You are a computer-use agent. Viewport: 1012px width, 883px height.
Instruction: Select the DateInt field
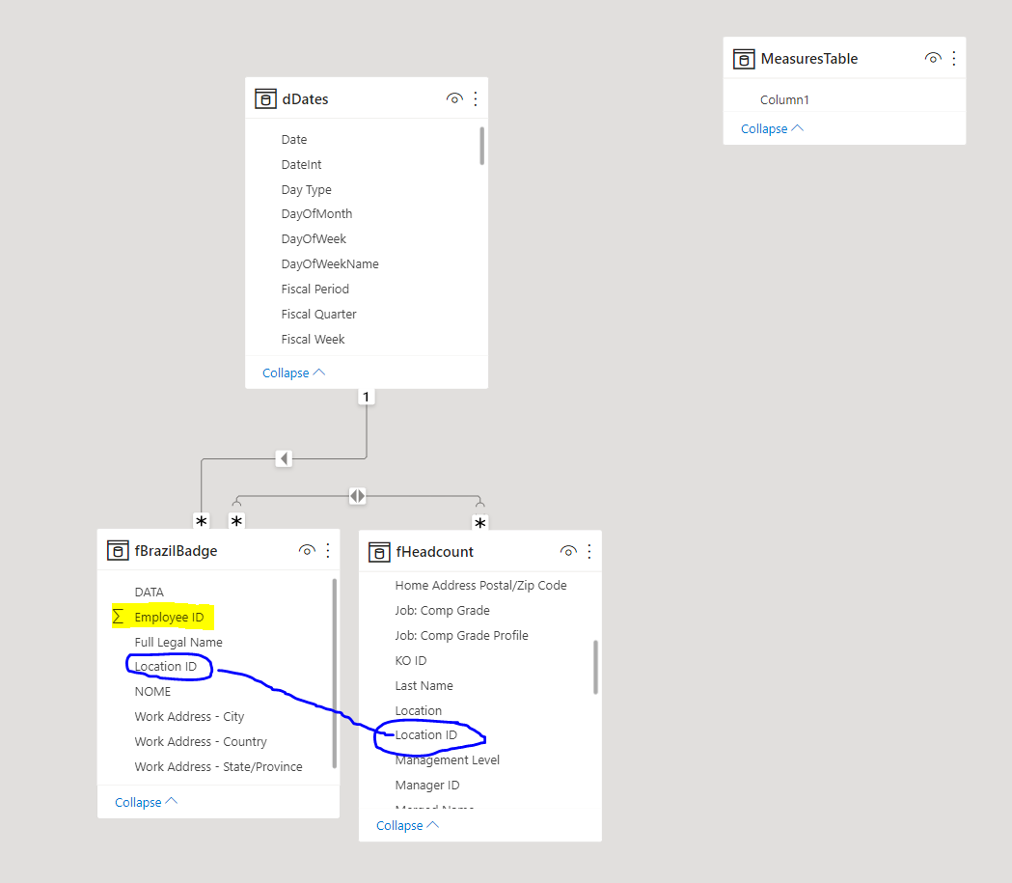click(301, 165)
